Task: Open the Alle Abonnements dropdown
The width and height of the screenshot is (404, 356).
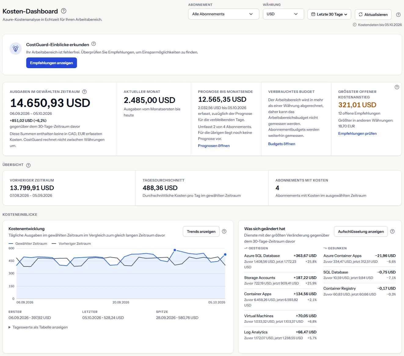Action: coord(224,14)
